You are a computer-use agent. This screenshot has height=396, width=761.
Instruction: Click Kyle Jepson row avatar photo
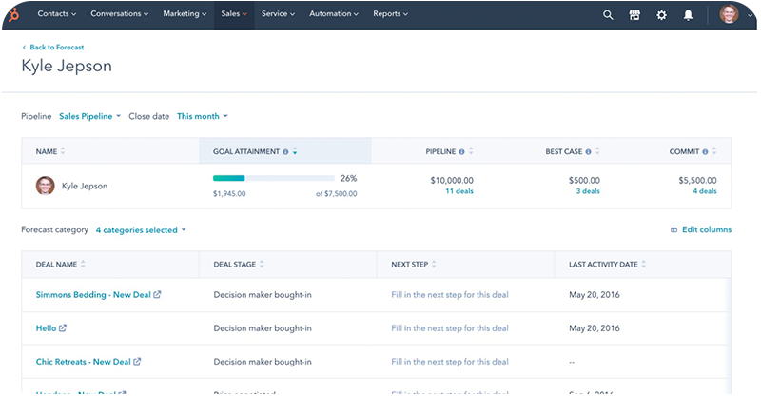pyautogui.click(x=45, y=186)
